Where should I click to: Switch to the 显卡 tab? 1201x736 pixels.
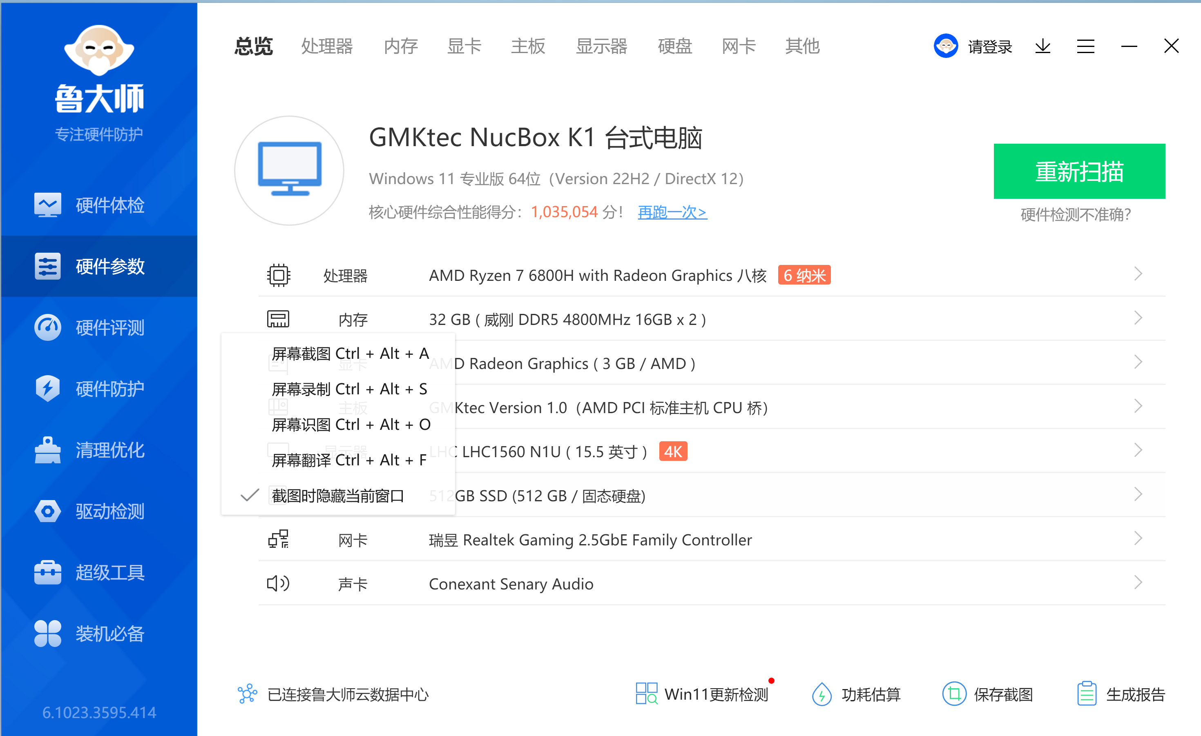[464, 46]
